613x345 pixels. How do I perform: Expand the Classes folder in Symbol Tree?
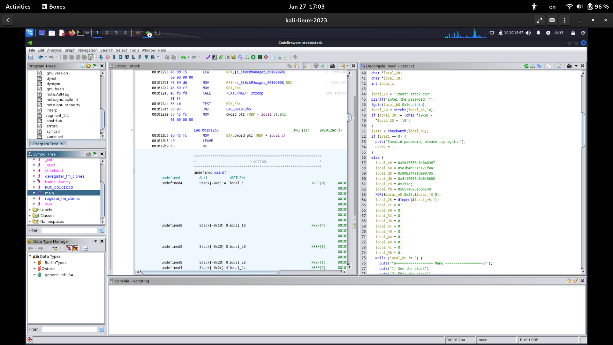30,216
